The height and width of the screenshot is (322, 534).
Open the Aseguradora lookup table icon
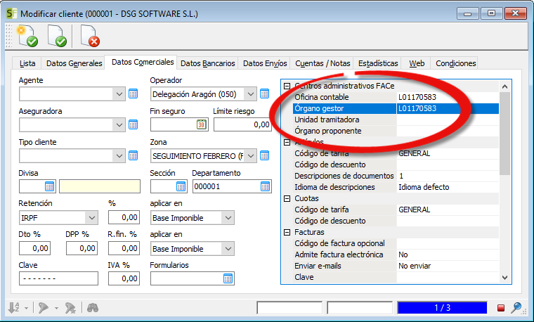click(x=133, y=124)
